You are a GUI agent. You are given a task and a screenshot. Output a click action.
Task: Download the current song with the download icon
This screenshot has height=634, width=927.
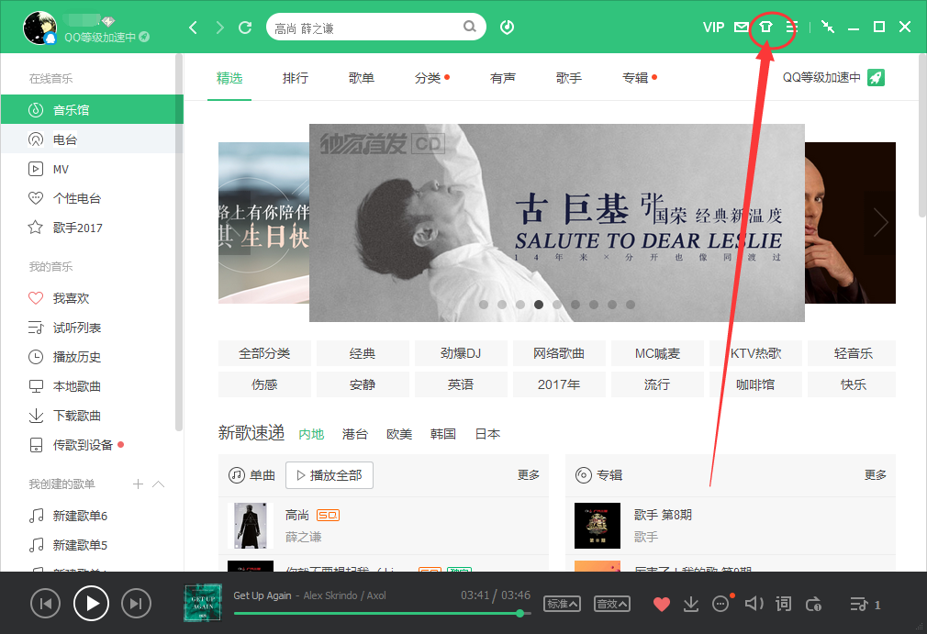pos(690,604)
